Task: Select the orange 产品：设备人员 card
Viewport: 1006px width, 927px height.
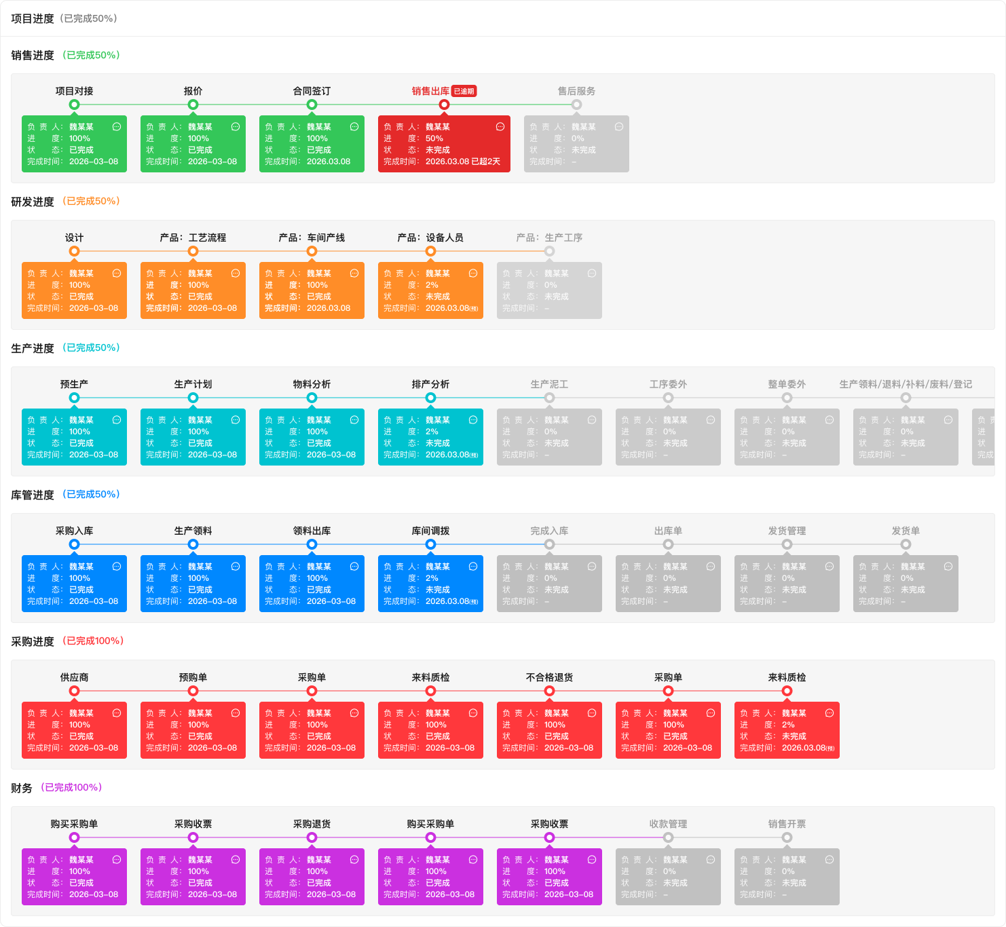Action: [x=430, y=290]
